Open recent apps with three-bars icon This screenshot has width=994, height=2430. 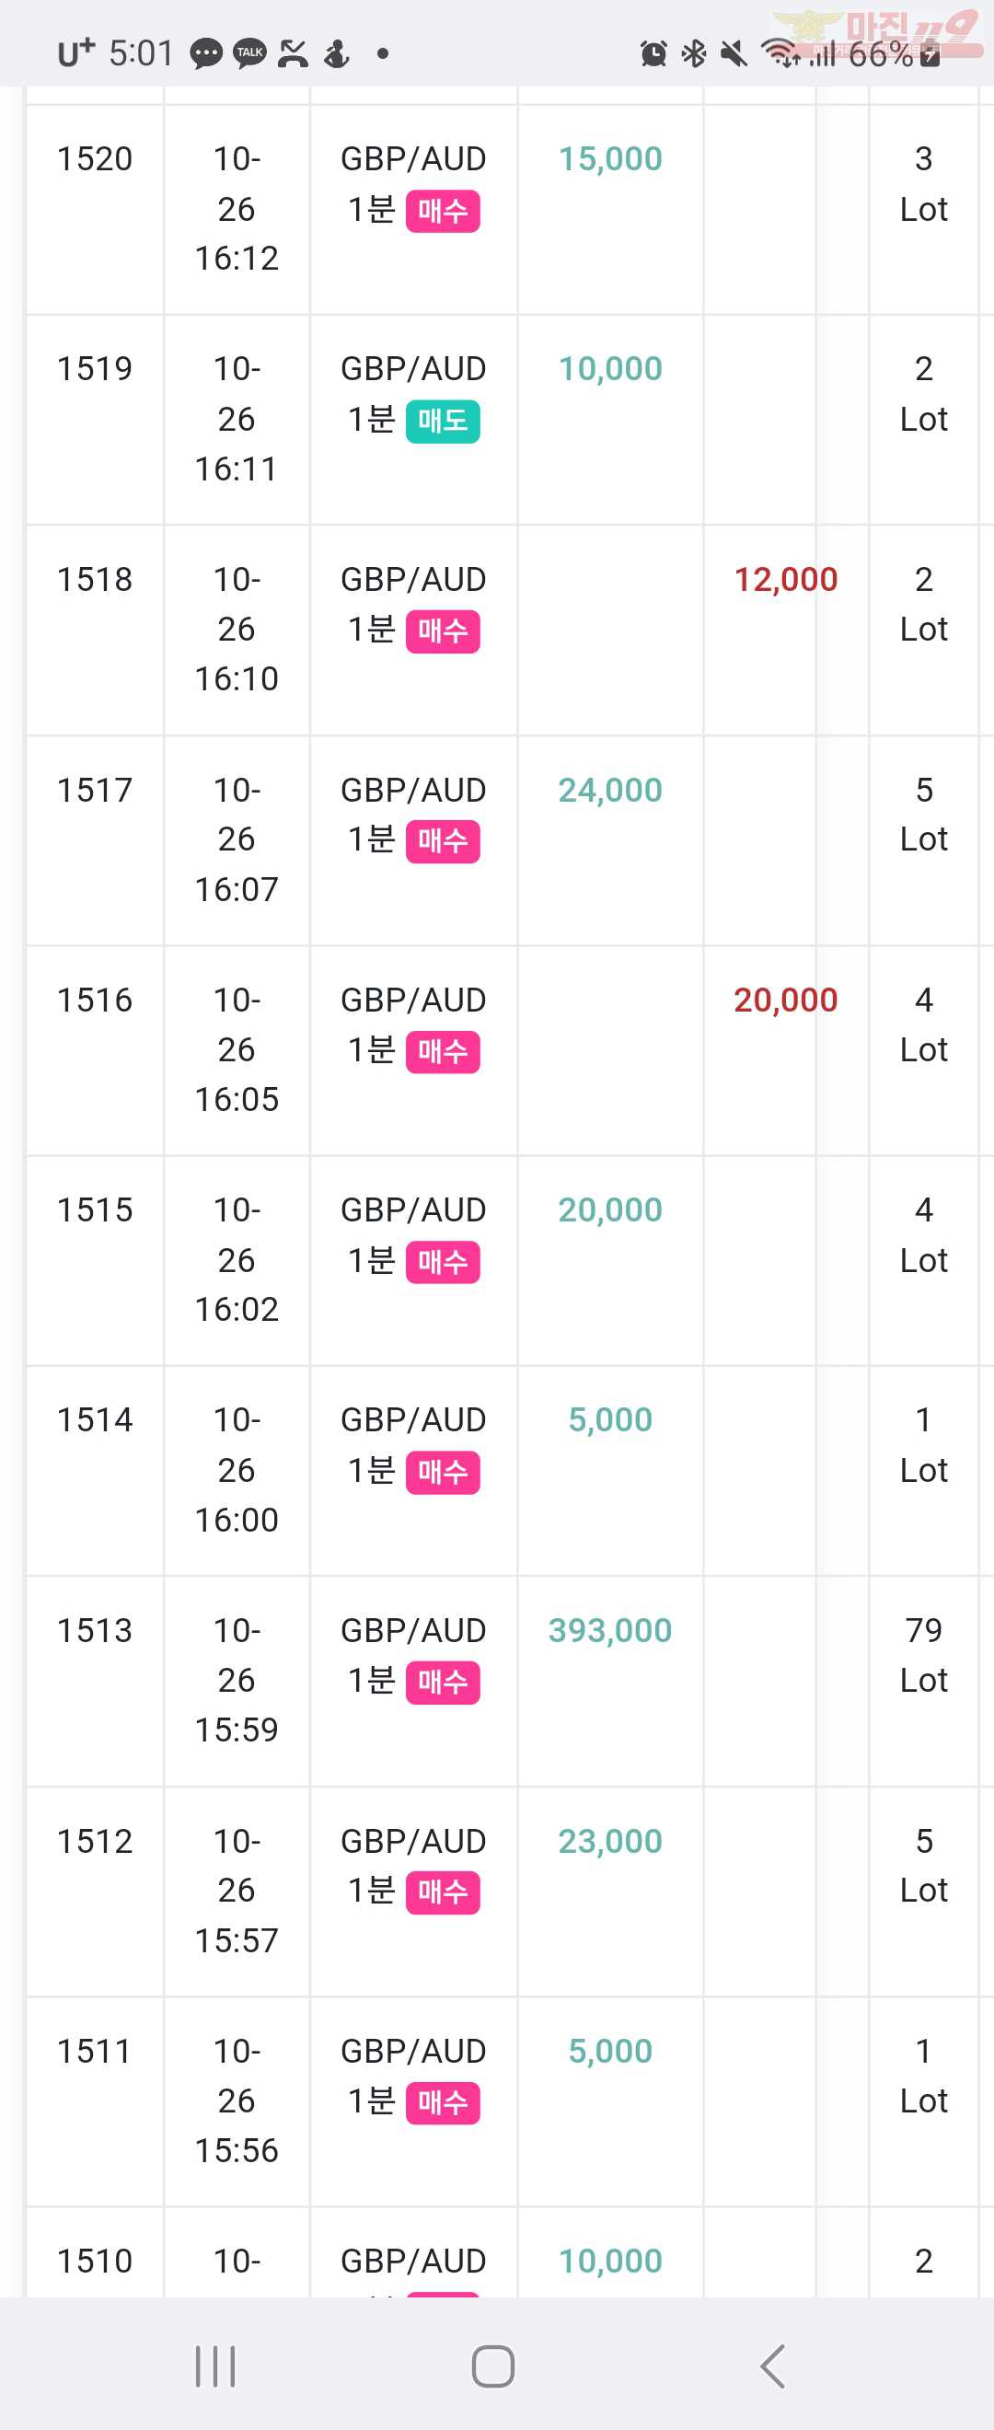tap(215, 2366)
